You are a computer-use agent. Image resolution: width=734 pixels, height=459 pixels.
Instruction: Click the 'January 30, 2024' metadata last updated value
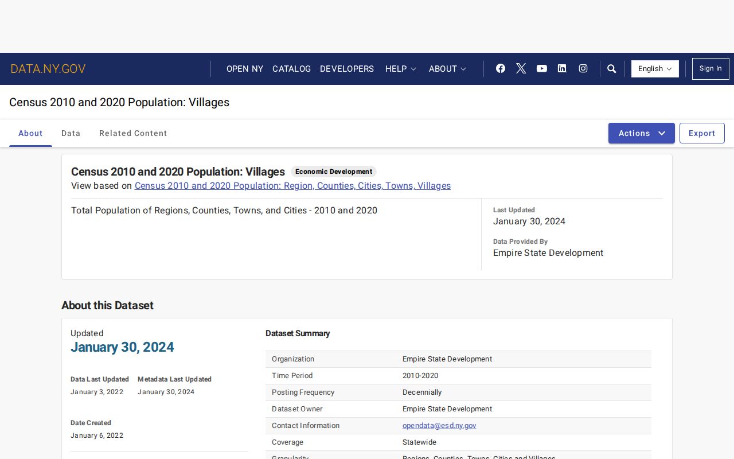click(x=166, y=392)
